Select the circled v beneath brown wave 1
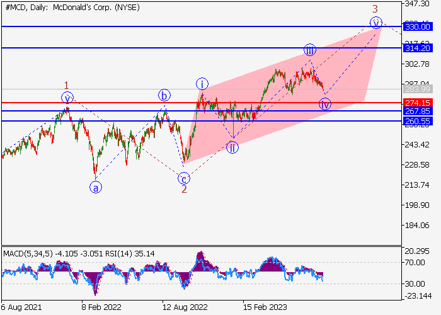 [x=67, y=98]
